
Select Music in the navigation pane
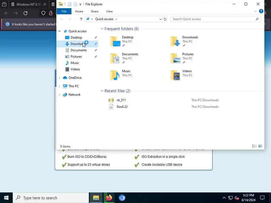point(75,63)
